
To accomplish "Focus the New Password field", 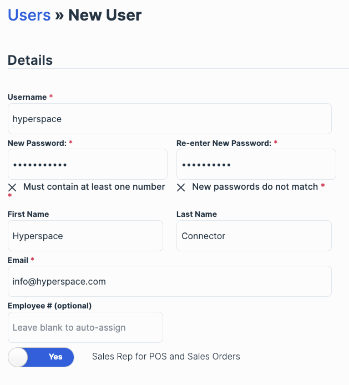I will point(87,164).
